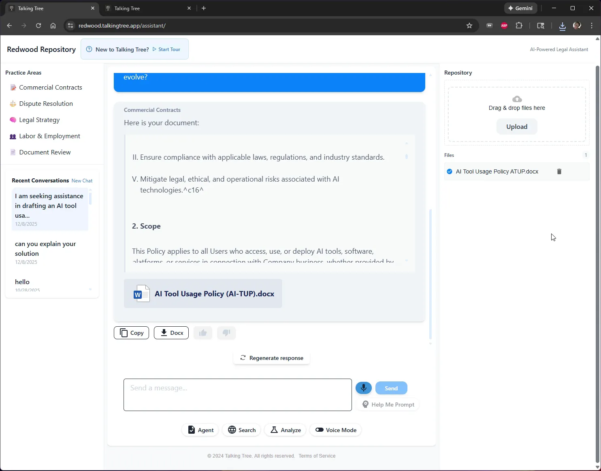
Task: Click the address bar URL
Action: [x=122, y=26]
